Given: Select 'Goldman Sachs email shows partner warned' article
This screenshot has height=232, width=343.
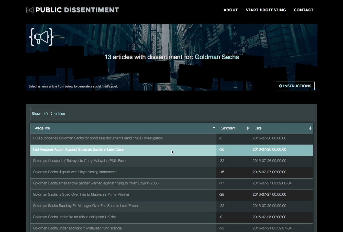Looking at the screenshot, I should 96,183.
